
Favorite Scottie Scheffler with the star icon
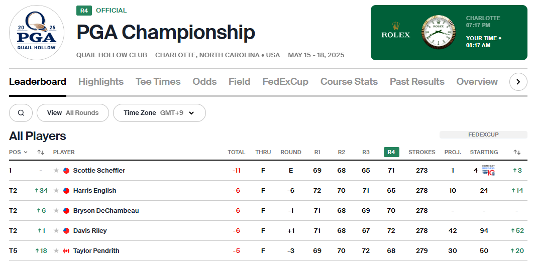point(56,170)
